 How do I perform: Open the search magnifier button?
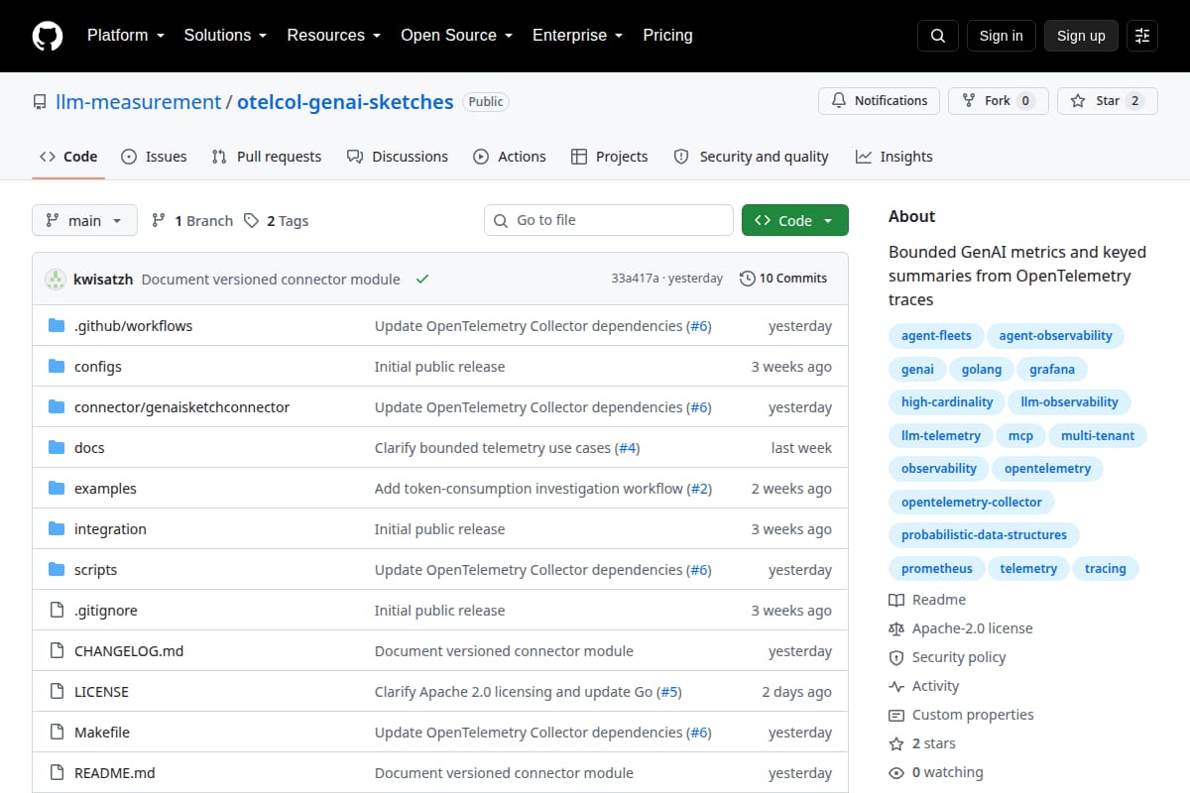coord(938,36)
